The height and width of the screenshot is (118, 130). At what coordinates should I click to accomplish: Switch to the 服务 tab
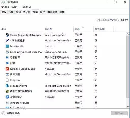click(x=62, y=12)
